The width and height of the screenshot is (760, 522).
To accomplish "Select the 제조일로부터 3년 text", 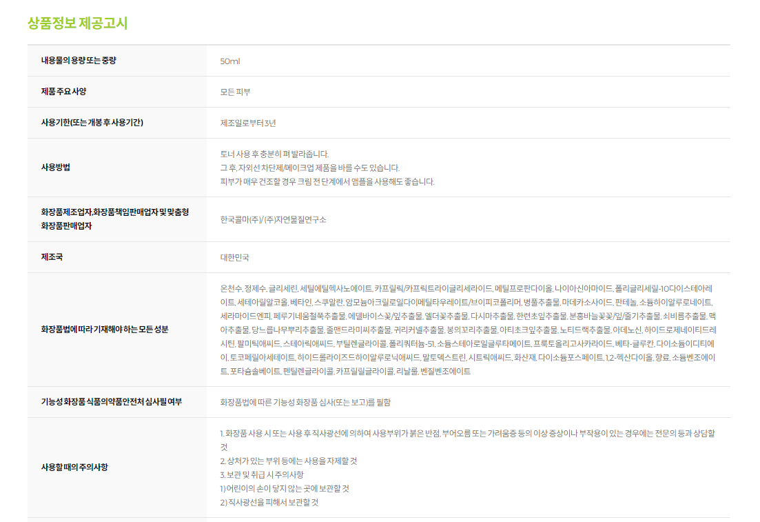I will click(x=248, y=123).
